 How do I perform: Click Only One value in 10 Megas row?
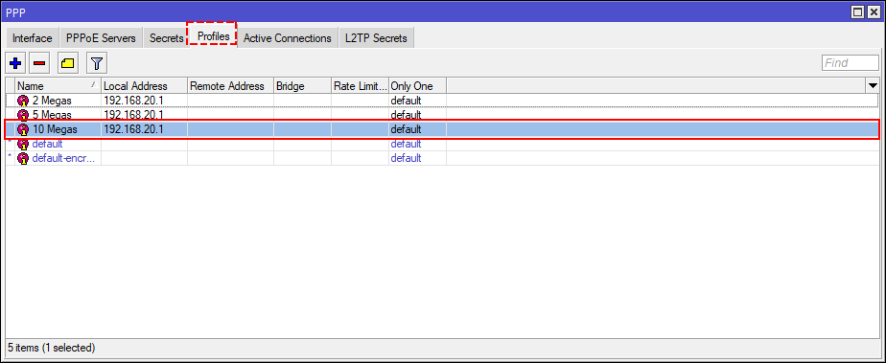pos(406,129)
